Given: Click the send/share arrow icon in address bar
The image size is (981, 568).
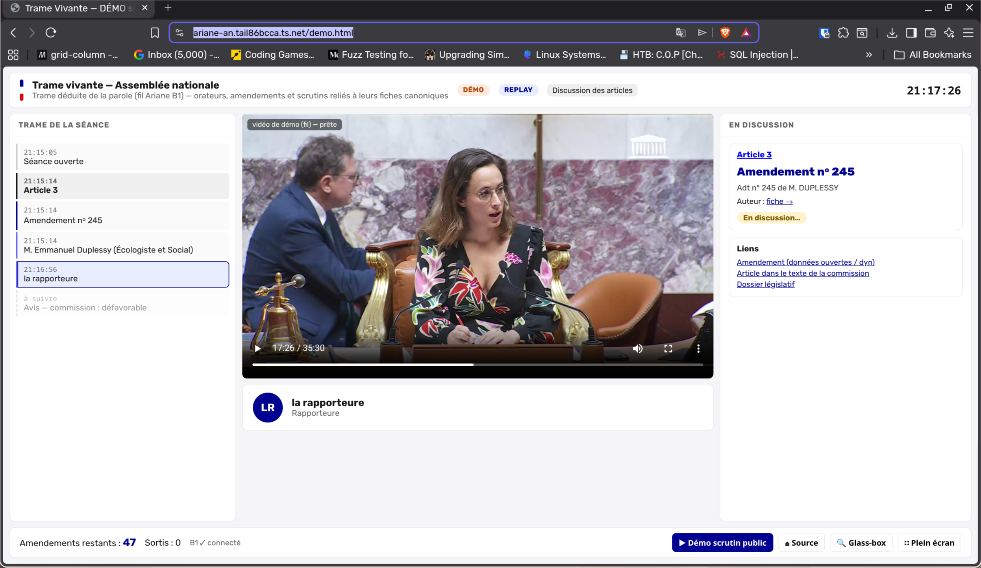Looking at the screenshot, I should click(702, 33).
